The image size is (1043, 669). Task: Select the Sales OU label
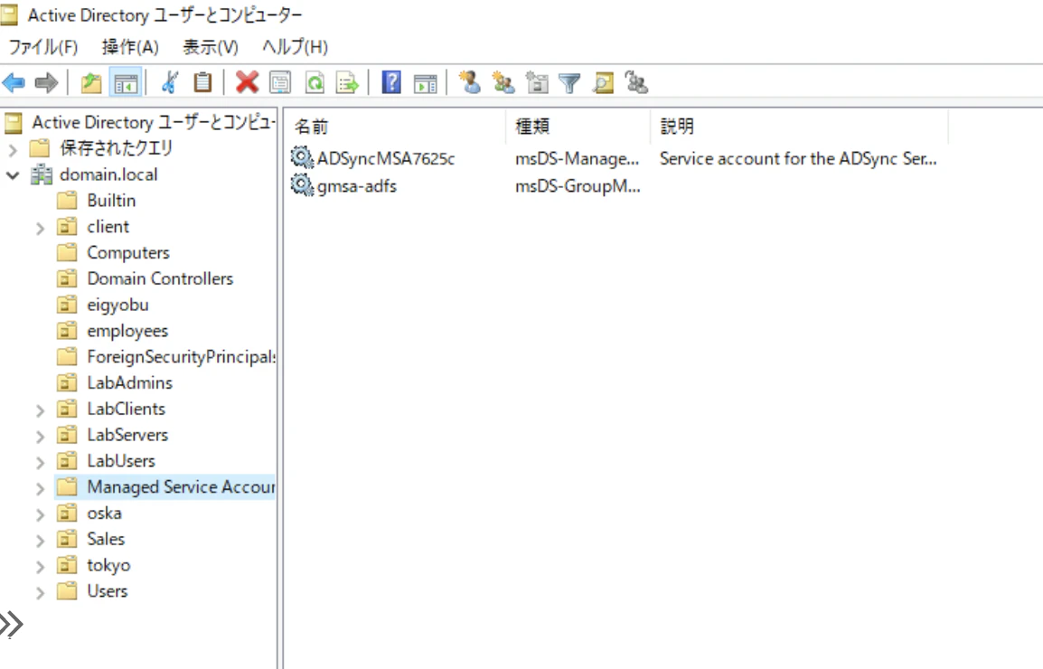pos(106,539)
